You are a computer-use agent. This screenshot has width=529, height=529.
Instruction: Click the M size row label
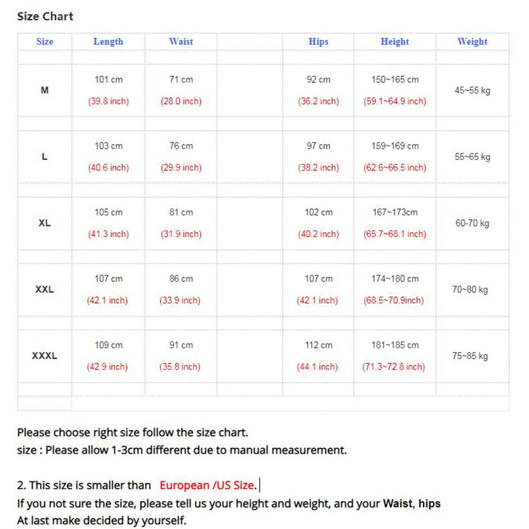45,90
